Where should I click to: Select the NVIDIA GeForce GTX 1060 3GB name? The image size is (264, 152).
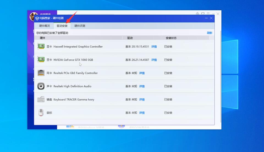(x=73, y=60)
